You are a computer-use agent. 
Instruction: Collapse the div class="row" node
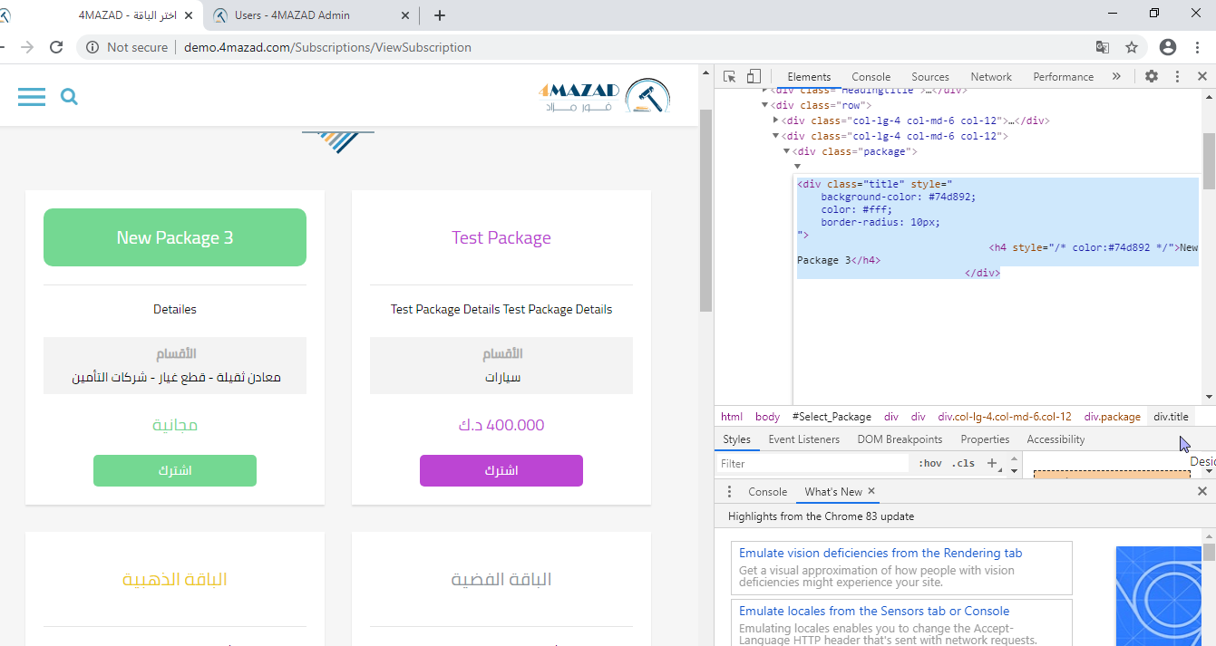[765, 105]
